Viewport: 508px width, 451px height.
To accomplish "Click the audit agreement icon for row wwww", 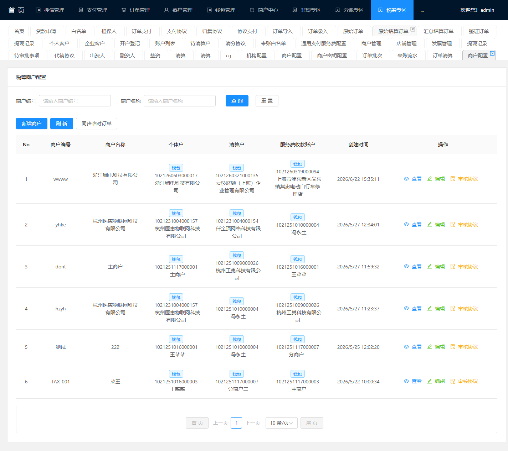I will point(453,179).
